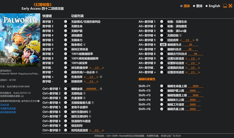Click the info icon next to 建筑无需材料
The height and width of the screenshot is (138, 234).
point(90,116)
